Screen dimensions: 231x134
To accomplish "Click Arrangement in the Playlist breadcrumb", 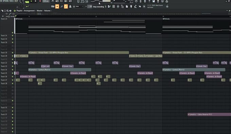I will click(x=29, y=11).
